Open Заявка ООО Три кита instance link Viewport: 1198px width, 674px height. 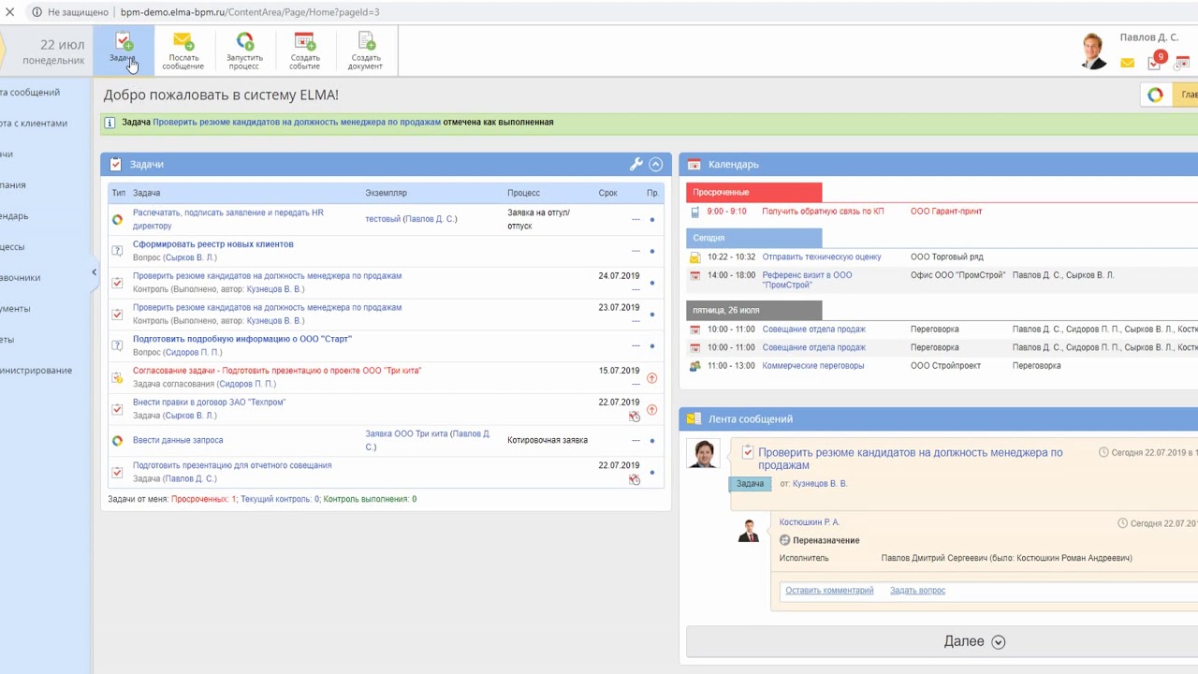pos(406,434)
